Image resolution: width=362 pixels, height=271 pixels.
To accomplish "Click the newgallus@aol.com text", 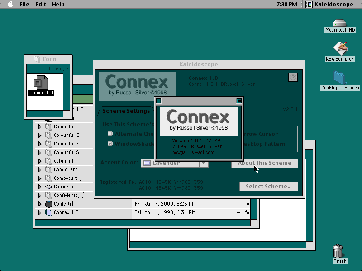I will pyautogui.click(x=193, y=152).
